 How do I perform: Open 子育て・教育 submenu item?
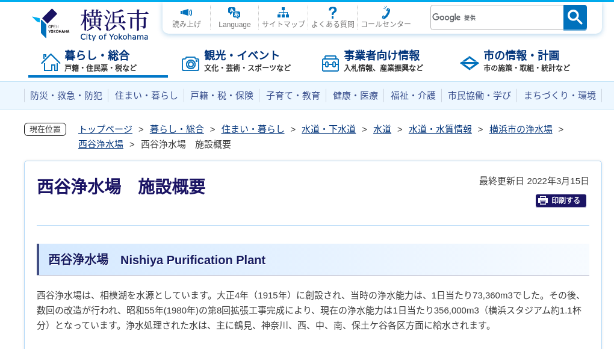[x=293, y=95]
